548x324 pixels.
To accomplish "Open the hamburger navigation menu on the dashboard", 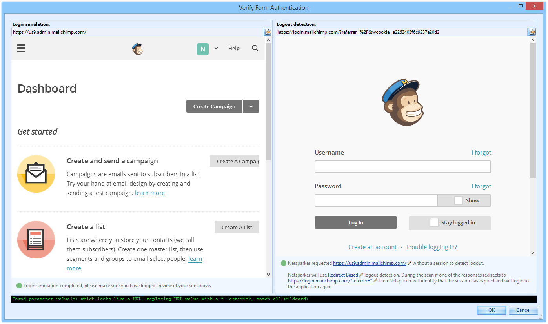I will (21, 48).
